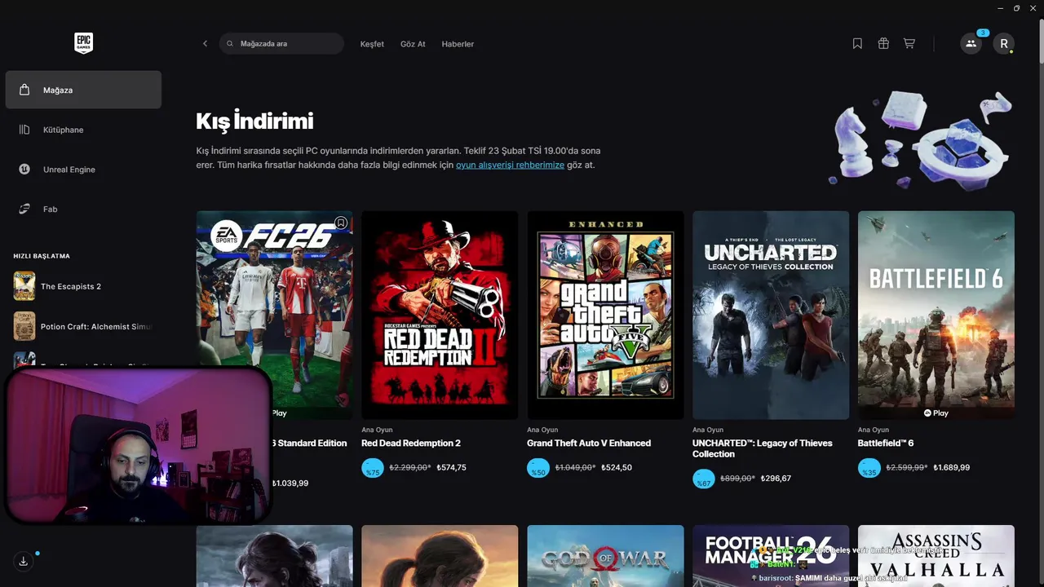Screen dimensions: 1044x587
Task: Click the Red Dead Redemption 2 title
Action: tap(411, 444)
